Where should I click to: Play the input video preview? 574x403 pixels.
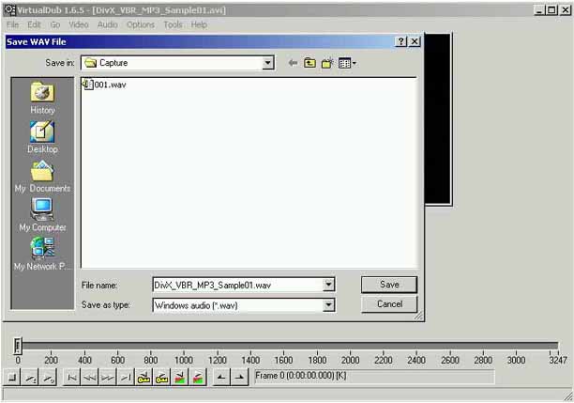(30, 377)
